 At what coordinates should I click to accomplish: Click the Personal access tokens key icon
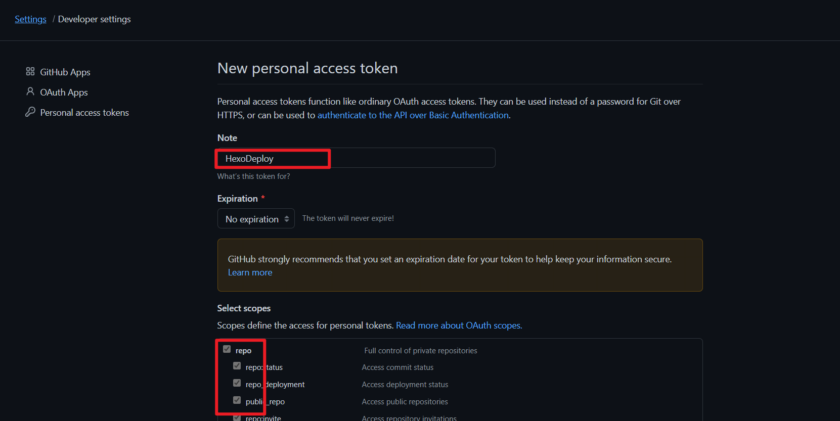[x=30, y=112]
